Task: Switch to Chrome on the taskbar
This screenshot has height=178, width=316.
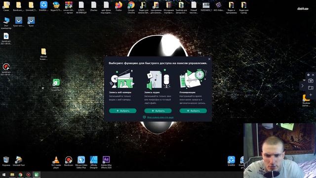Action: [x=20, y=175]
